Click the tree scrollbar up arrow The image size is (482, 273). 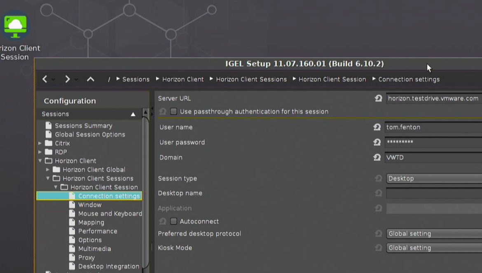click(146, 113)
